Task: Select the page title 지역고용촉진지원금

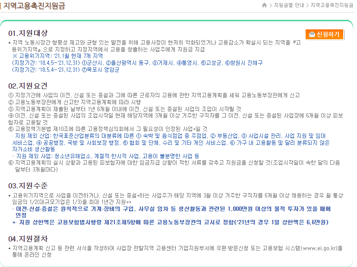Action: click(35, 6)
